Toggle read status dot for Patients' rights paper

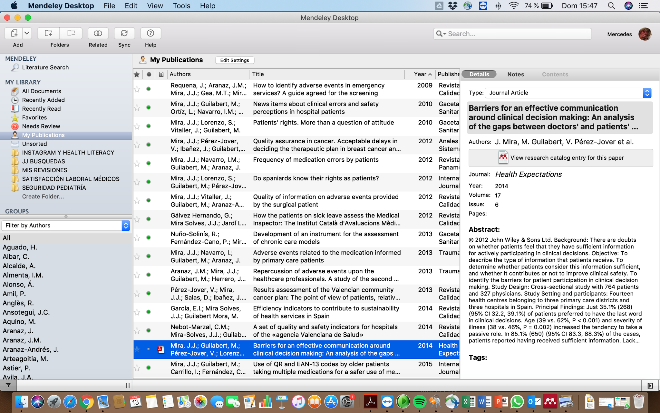(x=149, y=126)
